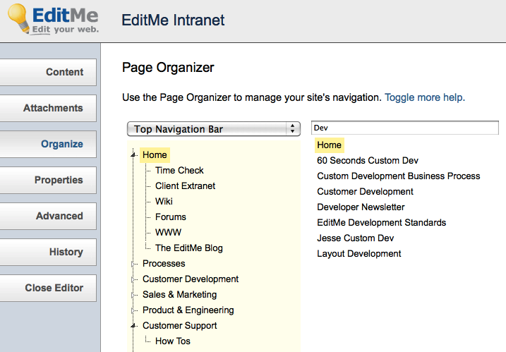View the History tab
506x352 pixels.
[x=48, y=252]
